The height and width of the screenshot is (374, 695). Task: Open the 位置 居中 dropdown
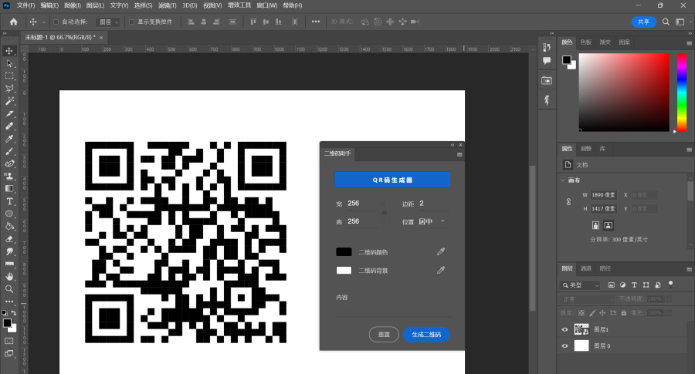431,221
